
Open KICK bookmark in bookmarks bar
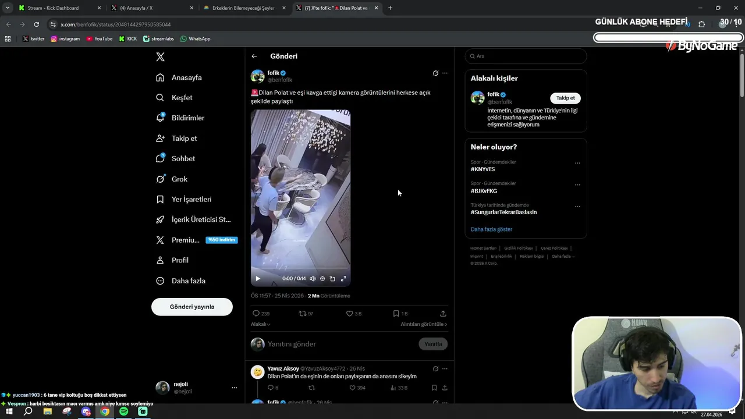128,38
